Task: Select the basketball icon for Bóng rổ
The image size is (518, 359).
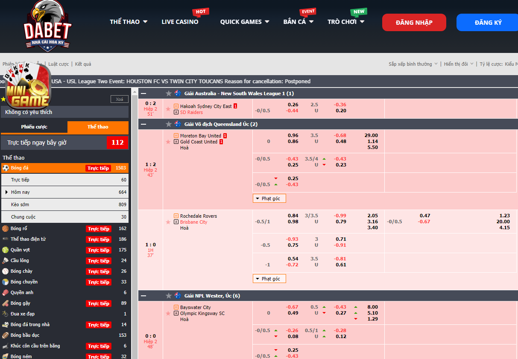Action: pos(6,229)
